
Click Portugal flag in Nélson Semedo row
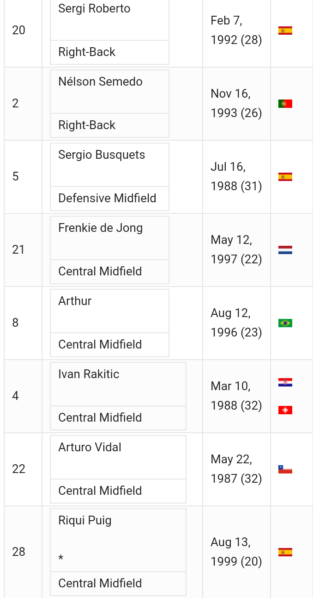[x=285, y=104]
